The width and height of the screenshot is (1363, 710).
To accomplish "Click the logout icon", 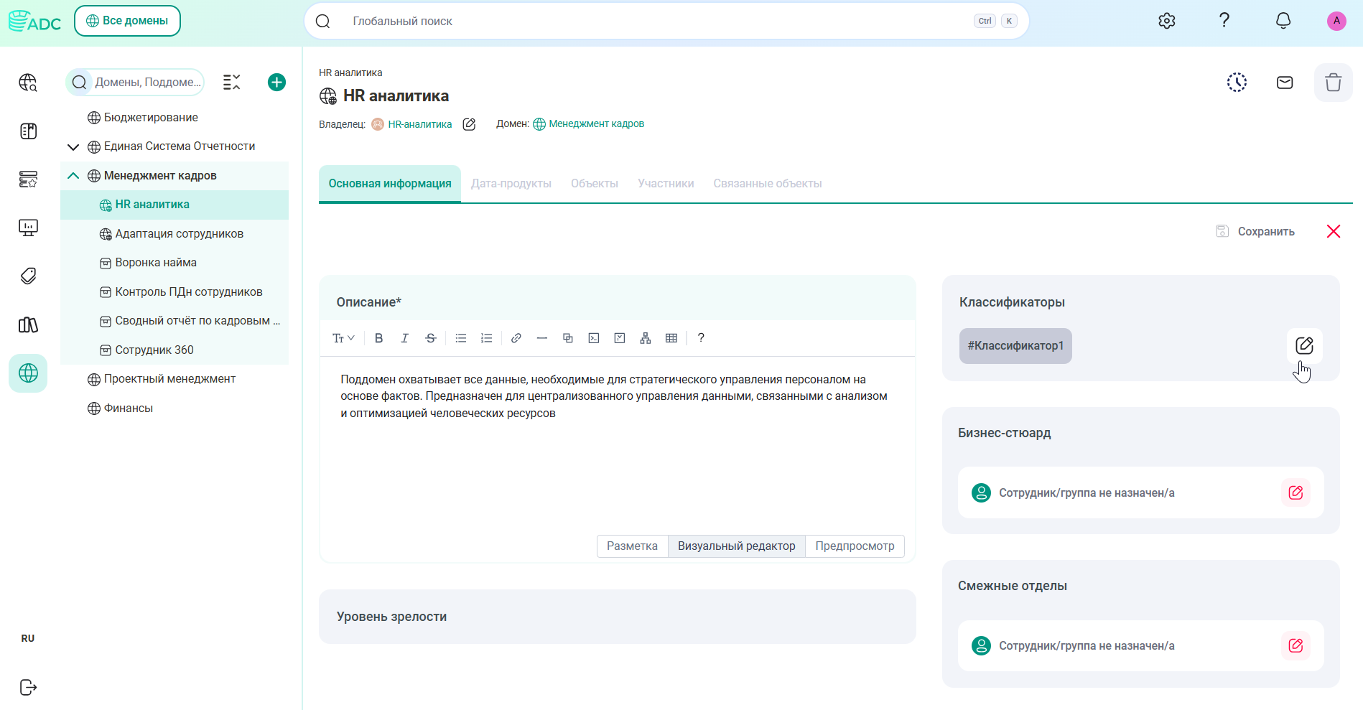I will click(x=28, y=687).
